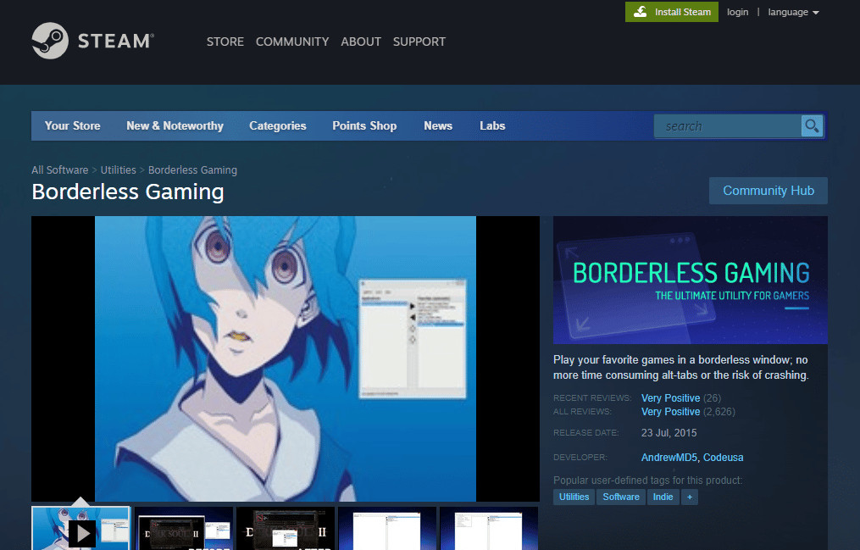This screenshot has height=550, width=860.
Task: Select the Indie tag
Action: pos(663,497)
